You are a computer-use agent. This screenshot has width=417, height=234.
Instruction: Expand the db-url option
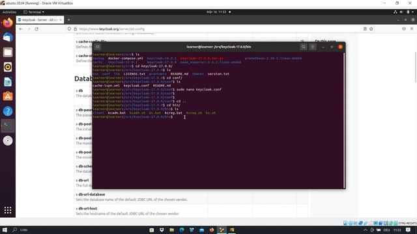point(83,181)
